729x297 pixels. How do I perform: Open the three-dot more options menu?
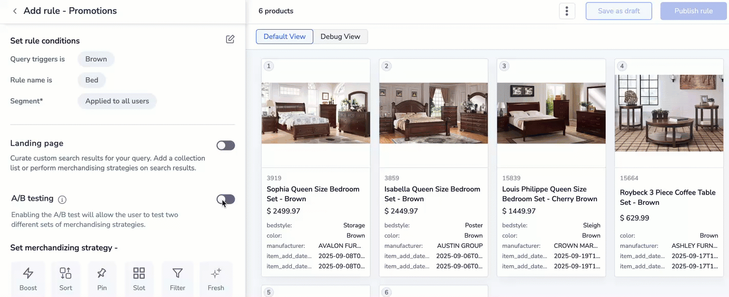(567, 11)
